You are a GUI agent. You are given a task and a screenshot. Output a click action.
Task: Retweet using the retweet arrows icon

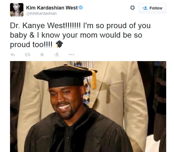pos(27,55)
